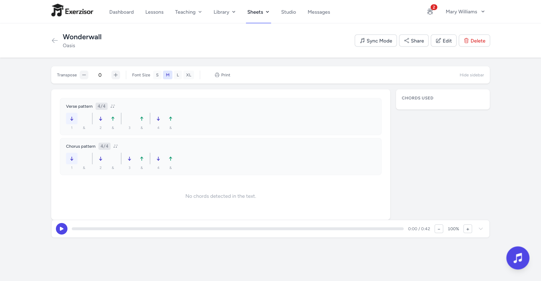Delete the Wonderwall sheet
Image resolution: width=541 pixels, height=281 pixels.
474,41
